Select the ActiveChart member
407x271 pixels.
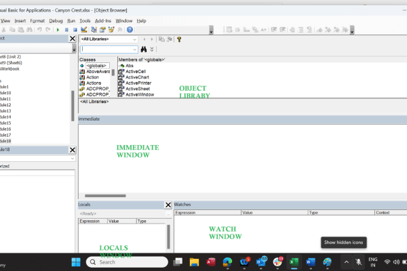[137, 77]
